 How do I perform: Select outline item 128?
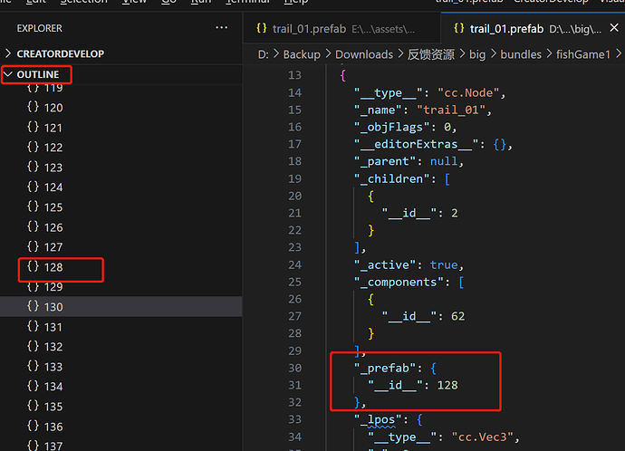click(53, 267)
